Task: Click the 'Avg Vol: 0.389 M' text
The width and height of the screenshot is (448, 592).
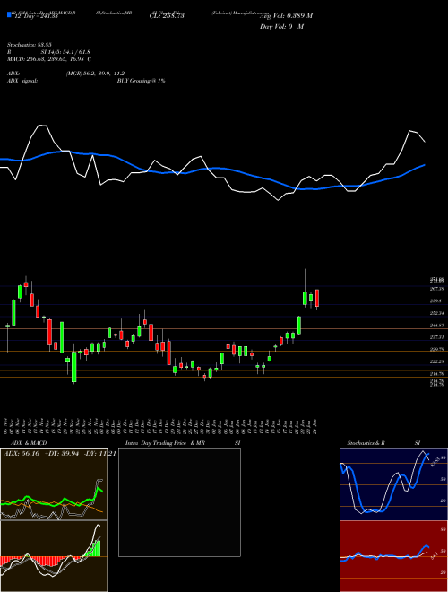Action: [286, 16]
